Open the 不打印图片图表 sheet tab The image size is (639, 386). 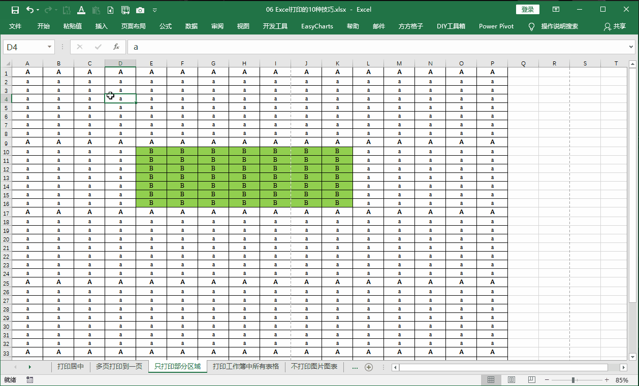[x=314, y=367]
